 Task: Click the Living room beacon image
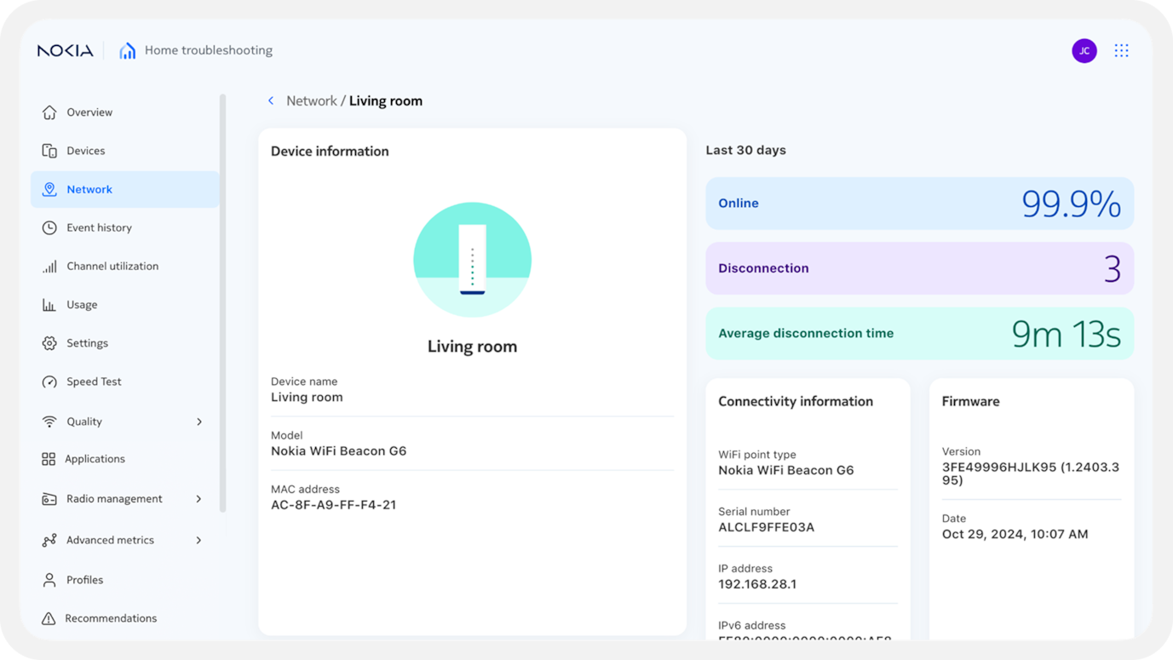coord(472,261)
